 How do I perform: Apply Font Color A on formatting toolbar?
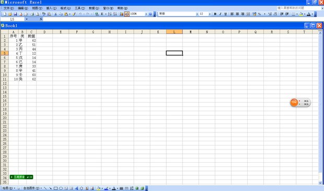[309, 14]
